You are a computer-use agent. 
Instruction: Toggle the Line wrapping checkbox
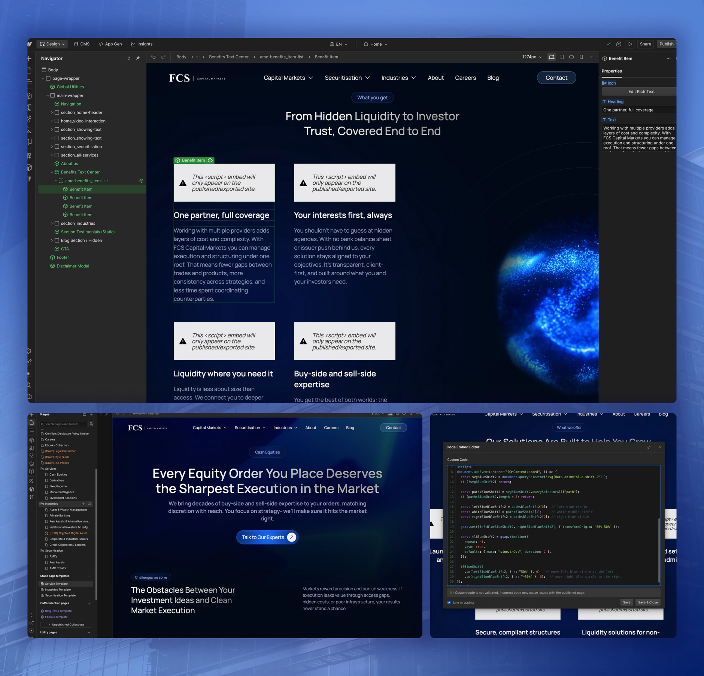[449, 602]
